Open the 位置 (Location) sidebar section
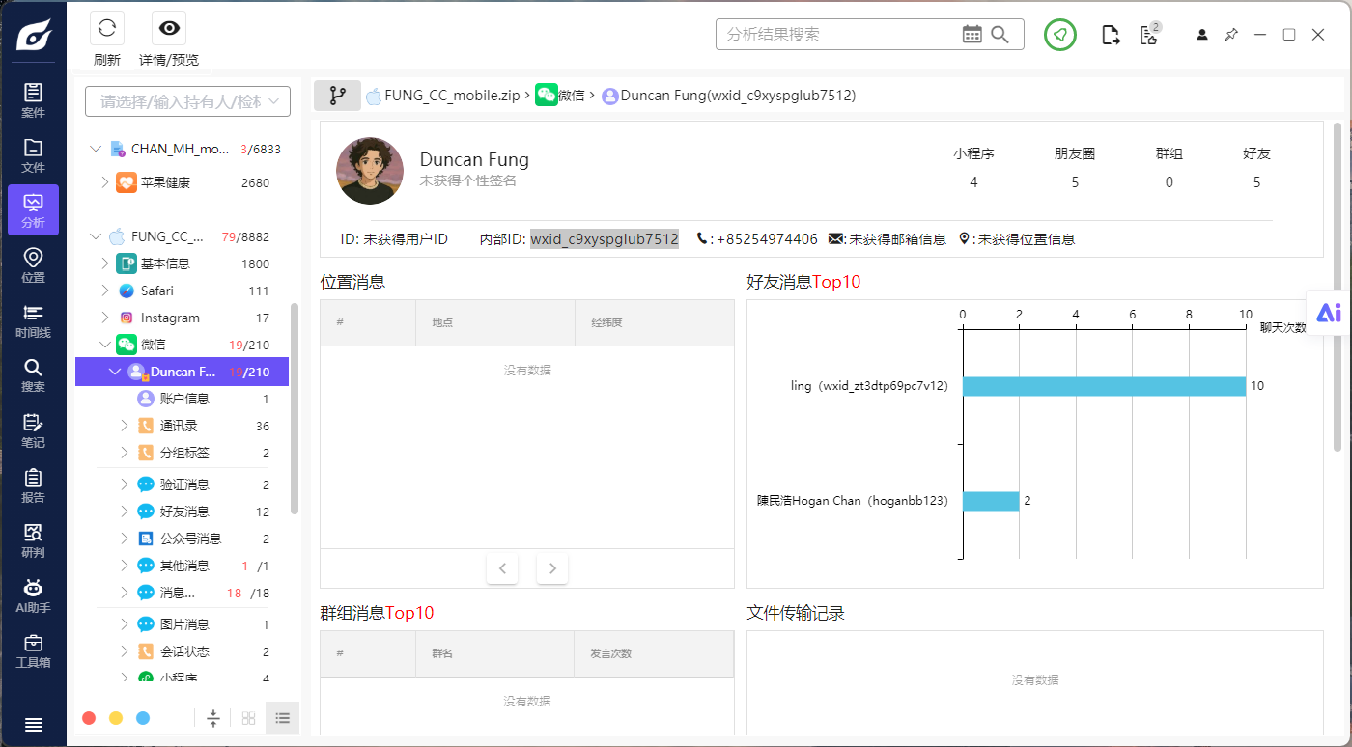Image resolution: width=1352 pixels, height=747 pixels. [x=33, y=265]
